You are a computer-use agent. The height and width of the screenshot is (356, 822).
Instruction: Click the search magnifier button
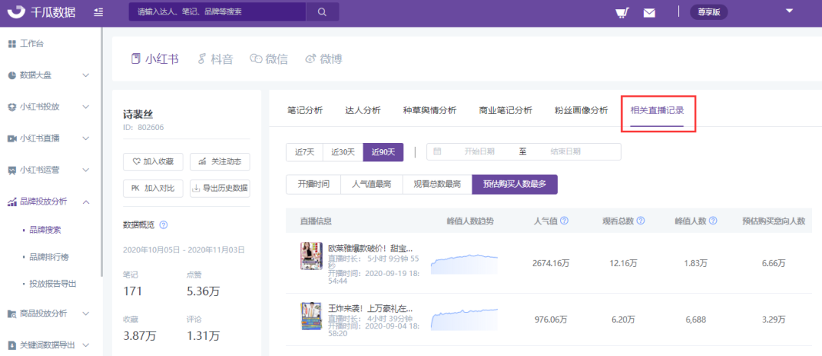point(323,11)
